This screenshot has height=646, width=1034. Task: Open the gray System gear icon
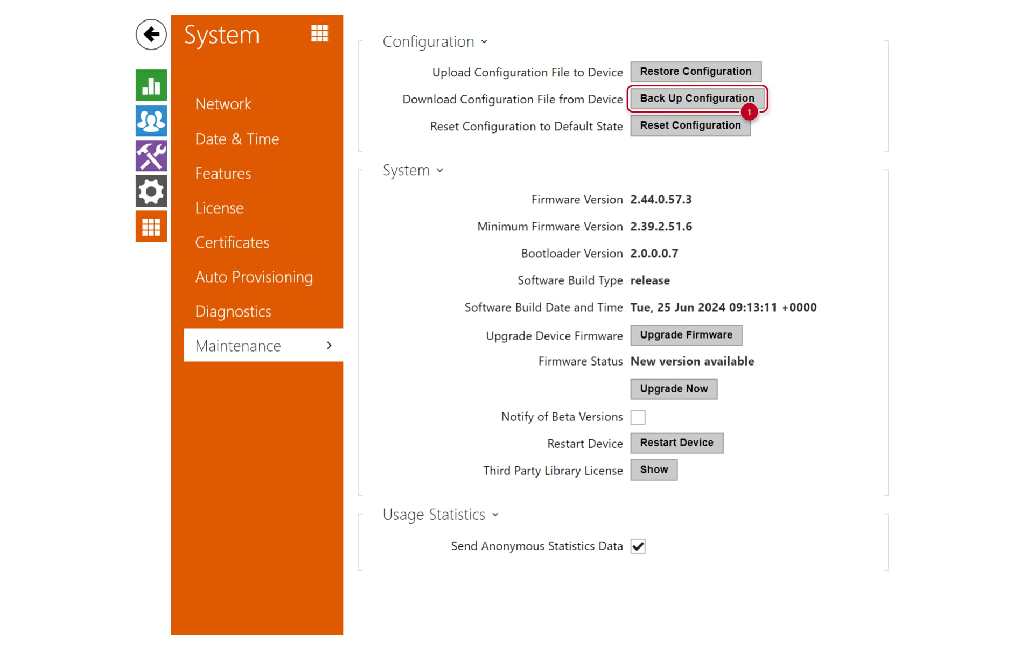point(151,191)
